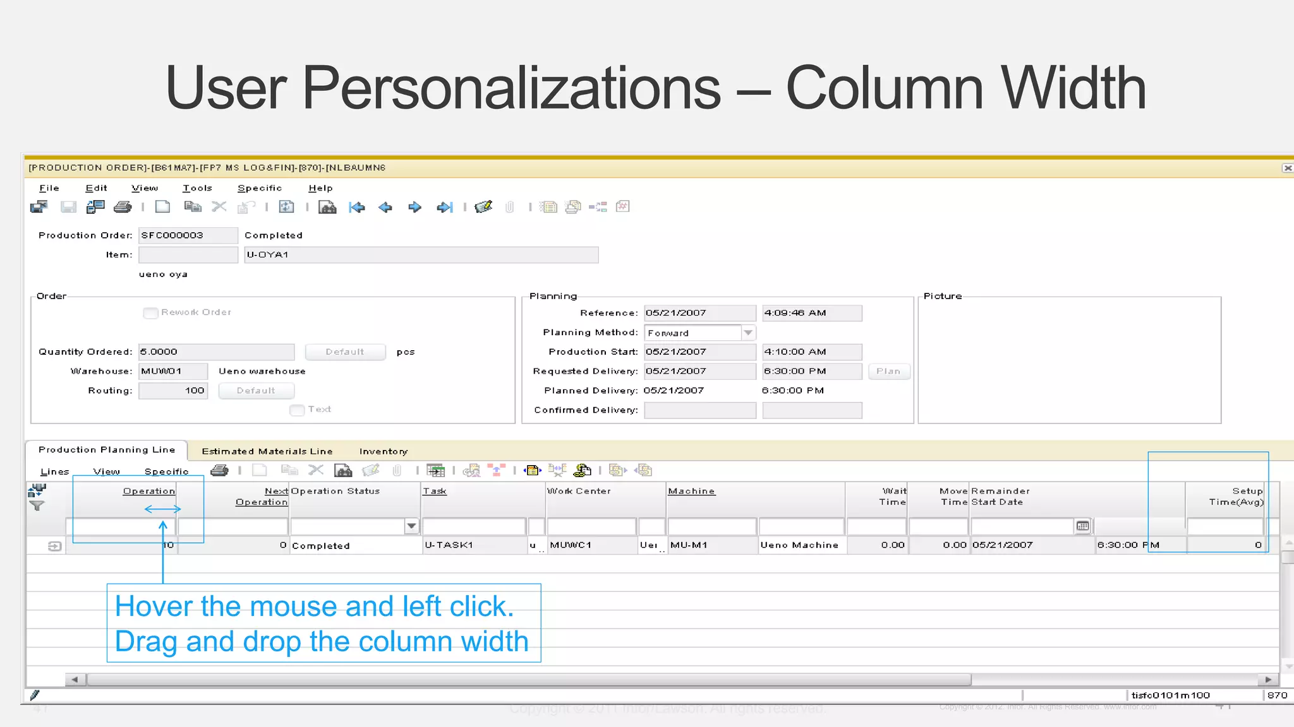
Task: Click the Plan button
Action: [x=888, y=371]
